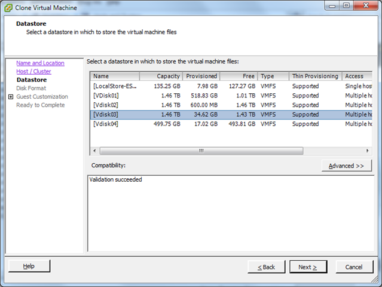Open the Name and Location step
The height and width of the screenshot is (287, 382).
(x=40, y=63)
